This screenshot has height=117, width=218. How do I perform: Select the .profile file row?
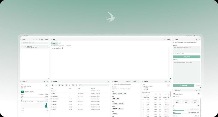tap(80, 104)
